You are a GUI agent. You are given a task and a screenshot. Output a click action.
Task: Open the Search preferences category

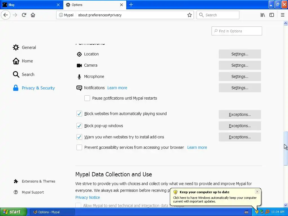click(x=24, y=74)
